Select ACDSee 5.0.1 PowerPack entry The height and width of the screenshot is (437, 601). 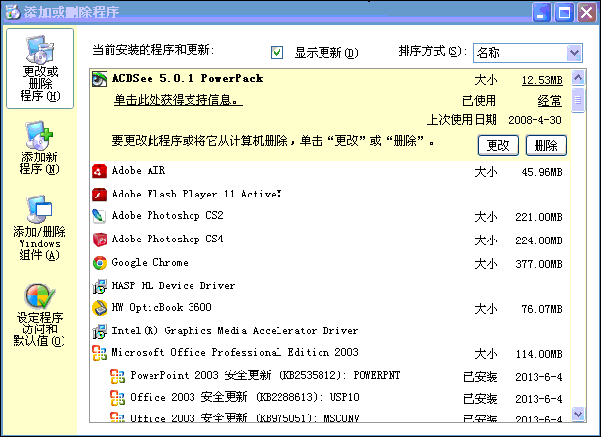click(330, 115)
